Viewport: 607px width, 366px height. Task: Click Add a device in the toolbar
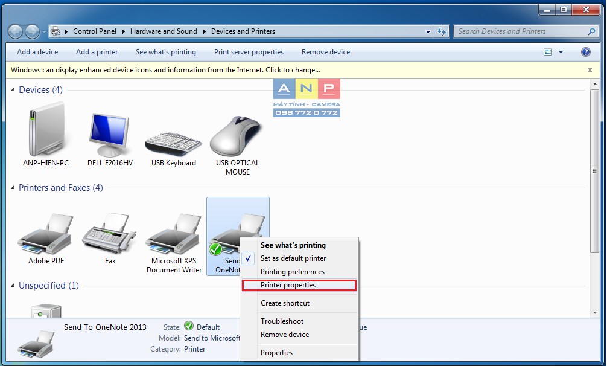pos(37,52)
